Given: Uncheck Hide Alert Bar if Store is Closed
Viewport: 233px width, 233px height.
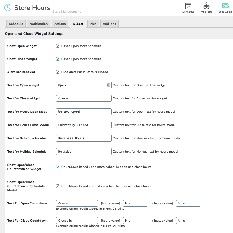Looking at the screenshot, I should [x=58, y=72].
